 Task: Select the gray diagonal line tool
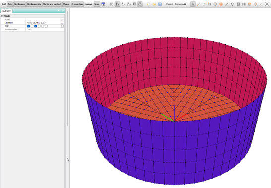tap(261, 4)
